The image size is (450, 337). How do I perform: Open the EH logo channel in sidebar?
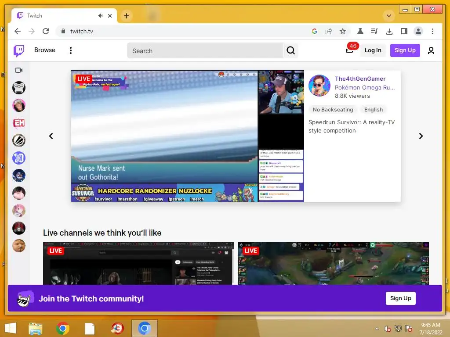tap(19, 123)
